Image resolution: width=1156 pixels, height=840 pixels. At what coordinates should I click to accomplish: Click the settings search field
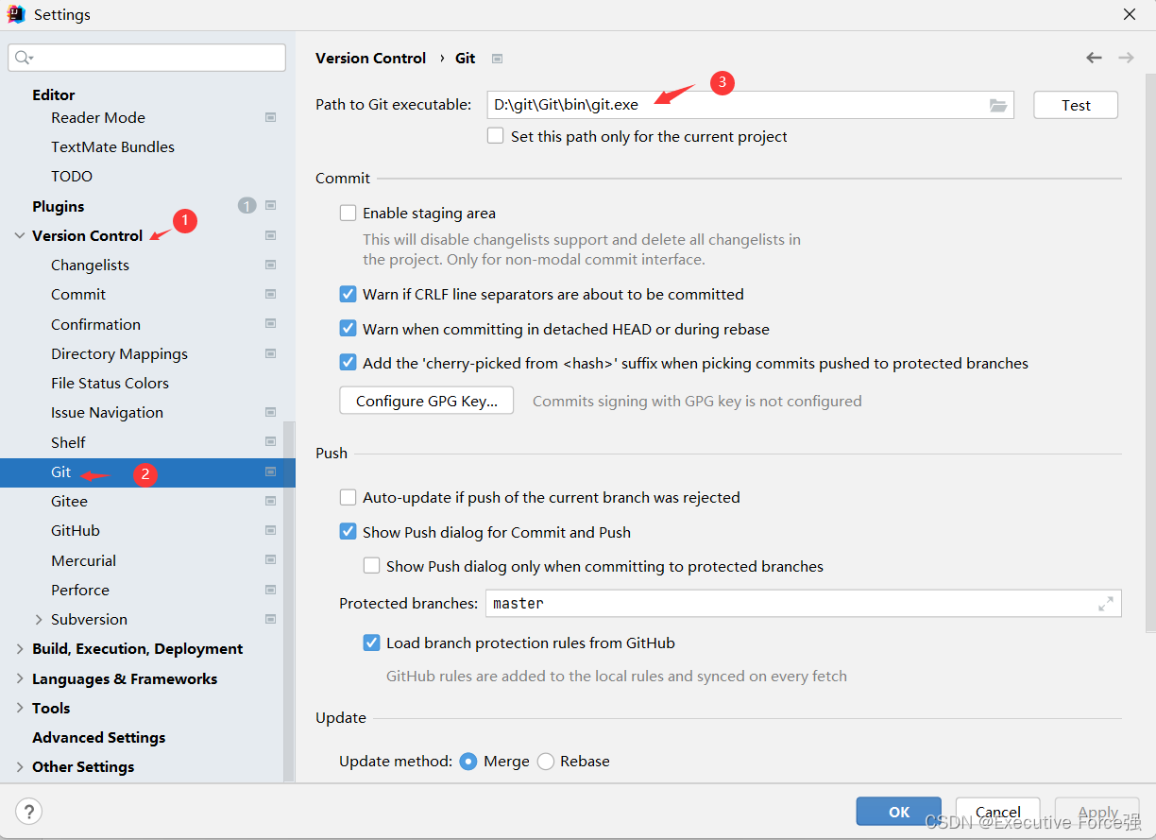[x=147, y=58]
